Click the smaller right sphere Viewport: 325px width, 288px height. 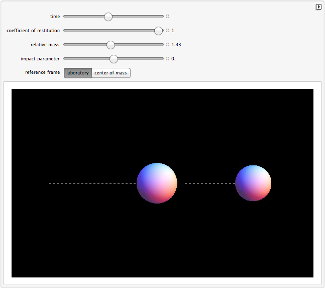[253, 183]
